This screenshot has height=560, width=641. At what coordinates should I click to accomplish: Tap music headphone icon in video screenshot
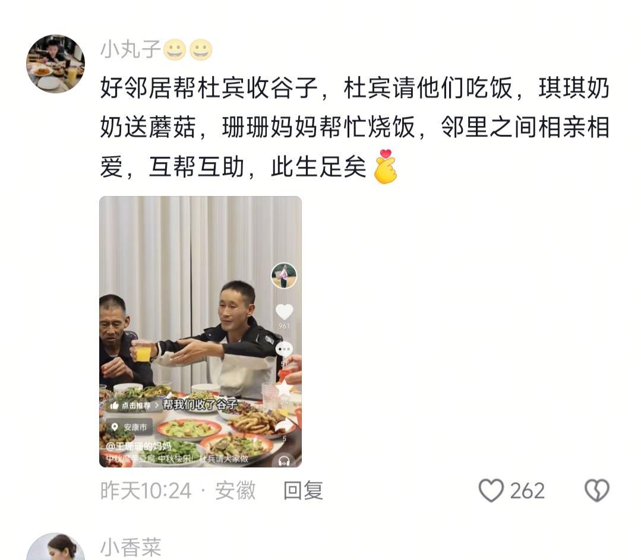284,461
